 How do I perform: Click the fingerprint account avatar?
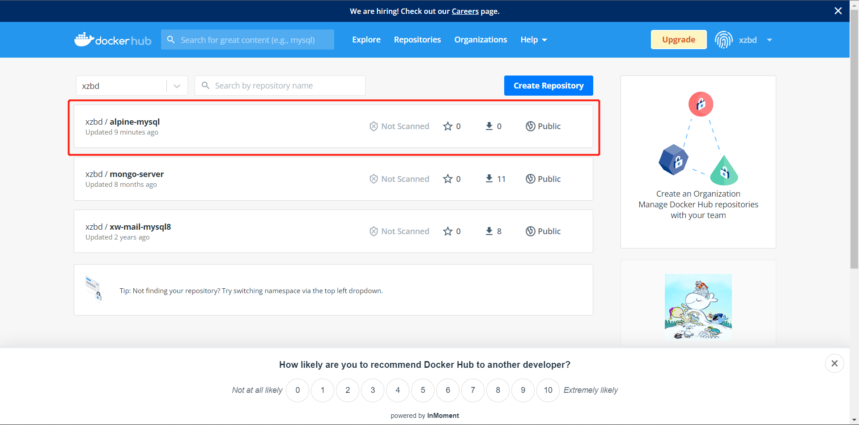point(724,39)
